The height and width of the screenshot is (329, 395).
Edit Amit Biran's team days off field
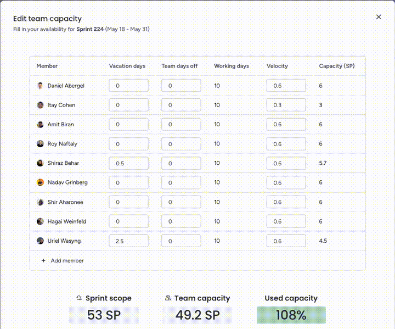tap(181, 124)
